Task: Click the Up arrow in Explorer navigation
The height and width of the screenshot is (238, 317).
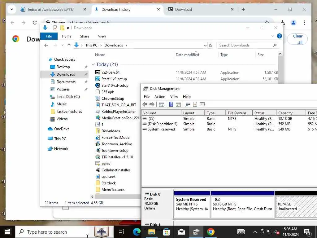Action: (69, 45)
